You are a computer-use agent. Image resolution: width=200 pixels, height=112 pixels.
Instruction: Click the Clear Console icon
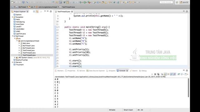(162, 74)
